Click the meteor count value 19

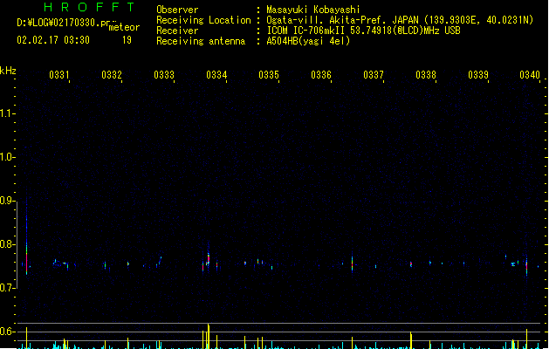click(x=127, y=40)
